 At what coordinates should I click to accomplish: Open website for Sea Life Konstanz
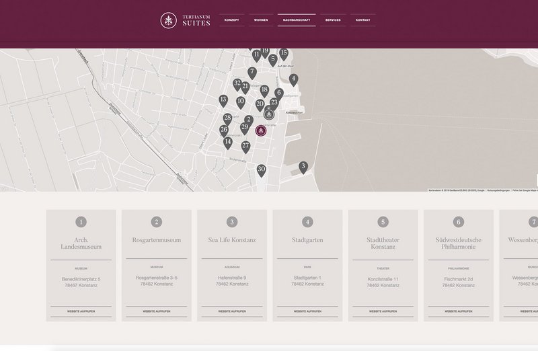pos(232,311)
